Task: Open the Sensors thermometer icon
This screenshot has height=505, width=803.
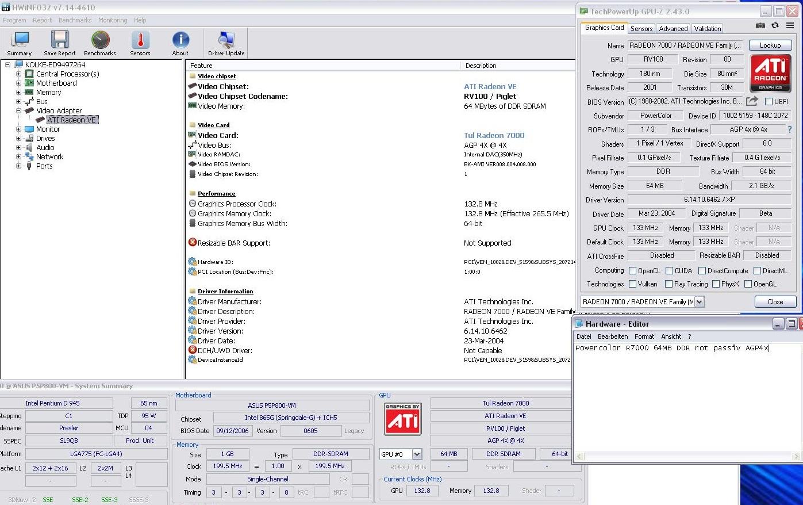Action: pos(140,41)
